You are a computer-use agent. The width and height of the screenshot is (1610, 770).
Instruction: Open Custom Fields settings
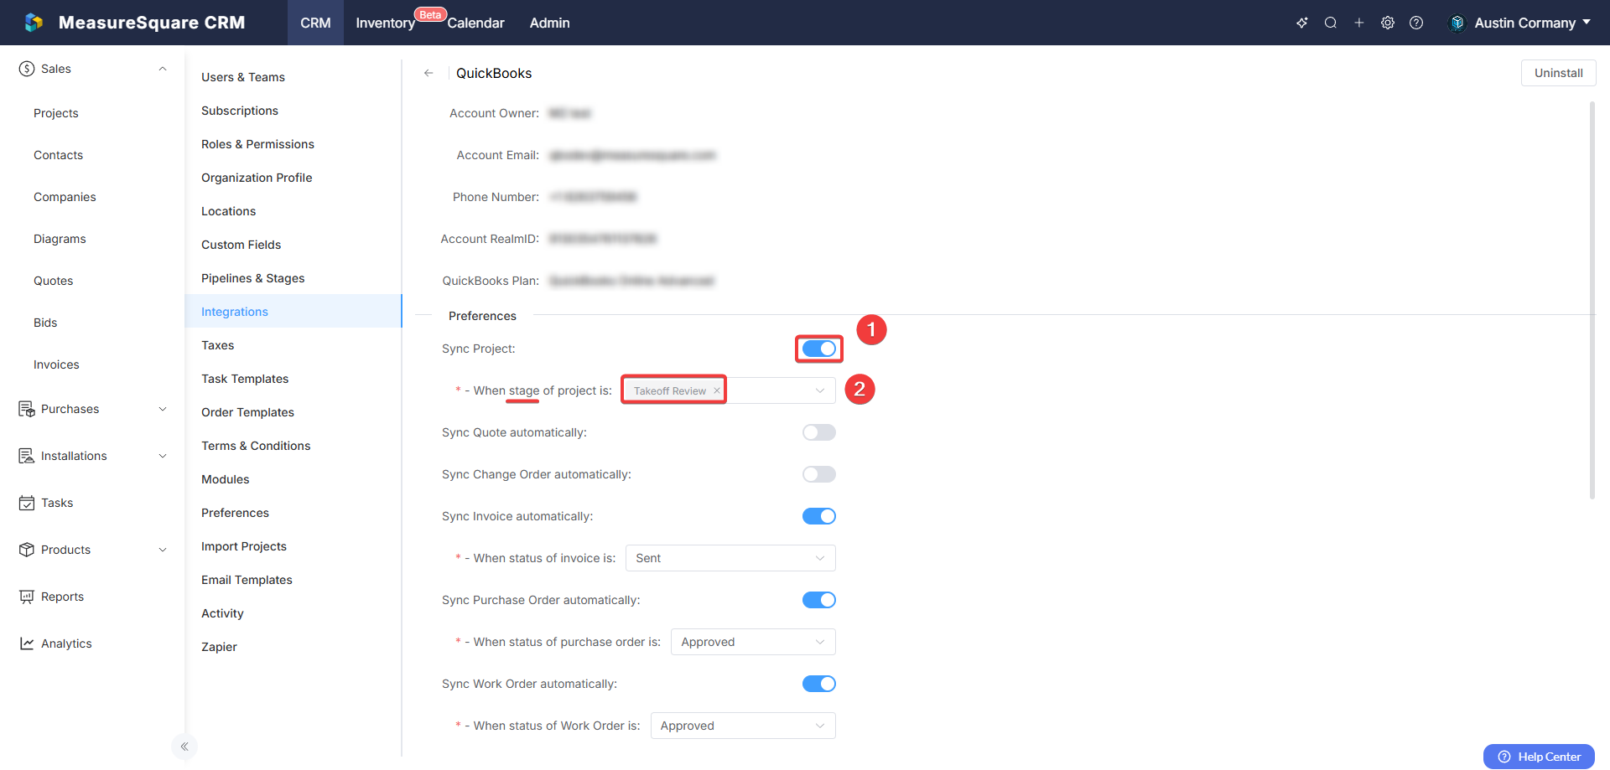(241, 245)
